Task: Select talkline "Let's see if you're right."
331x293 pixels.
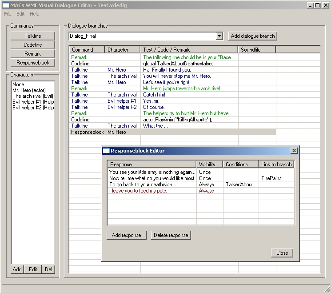Action: (173, 82)
